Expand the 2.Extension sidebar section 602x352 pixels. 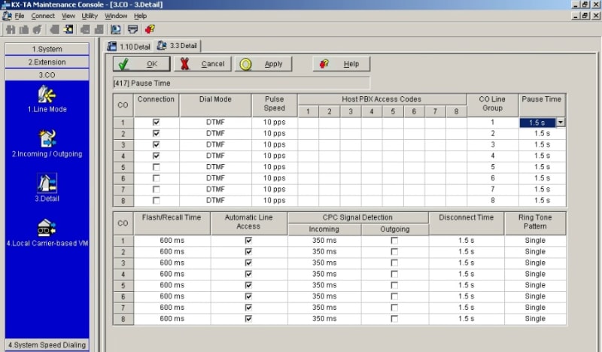47,62
